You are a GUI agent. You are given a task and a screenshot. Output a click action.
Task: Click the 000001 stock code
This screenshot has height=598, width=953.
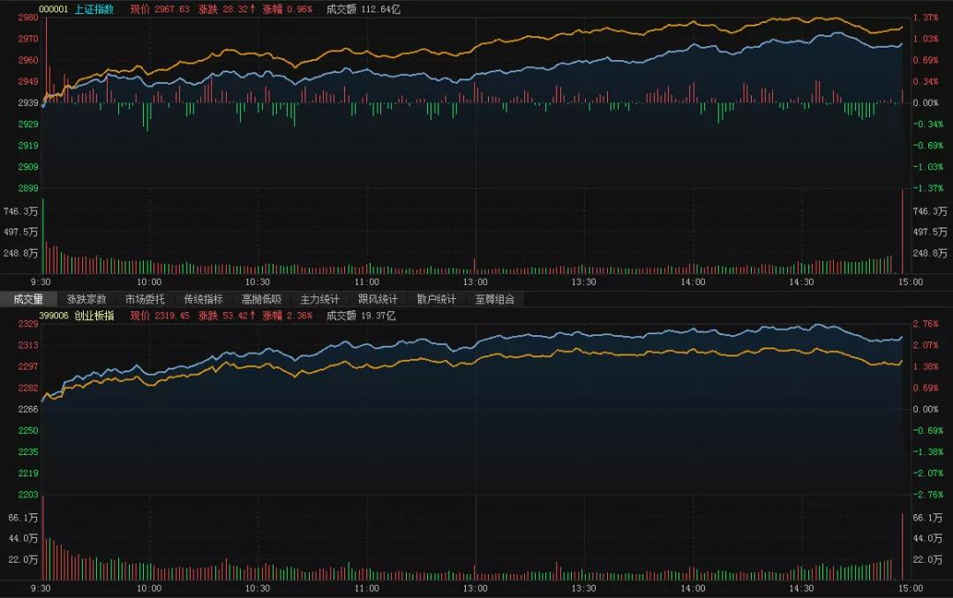click(54, 9)
